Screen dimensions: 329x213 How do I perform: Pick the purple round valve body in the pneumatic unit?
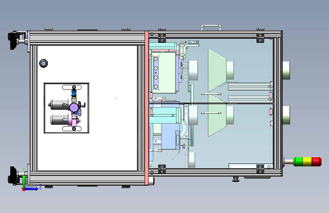pyautogui.click(x=74, y=108)
